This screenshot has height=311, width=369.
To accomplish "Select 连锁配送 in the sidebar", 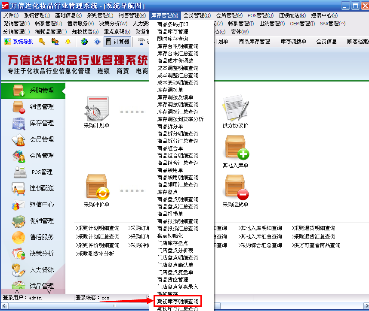I will pyautogui.click(x=33, y=188).
